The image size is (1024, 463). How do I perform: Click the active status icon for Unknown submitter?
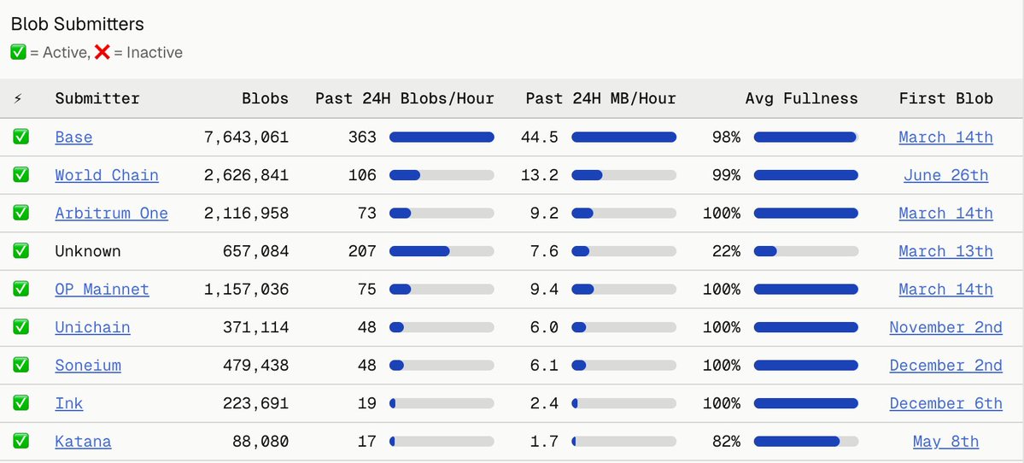click(x=20, y=250)
